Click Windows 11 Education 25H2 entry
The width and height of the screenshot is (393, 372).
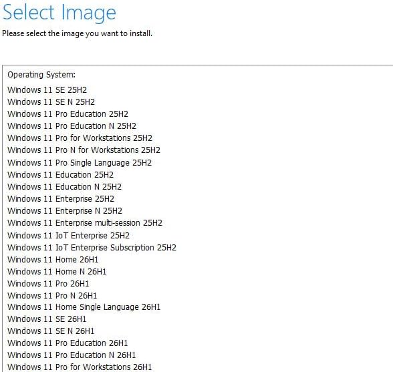(x=61, y=174)
